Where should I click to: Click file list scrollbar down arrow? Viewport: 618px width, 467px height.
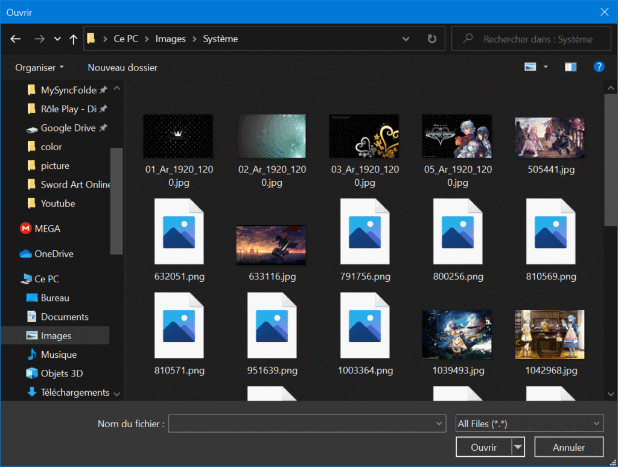pyautogui.click(x=611, y=394)
